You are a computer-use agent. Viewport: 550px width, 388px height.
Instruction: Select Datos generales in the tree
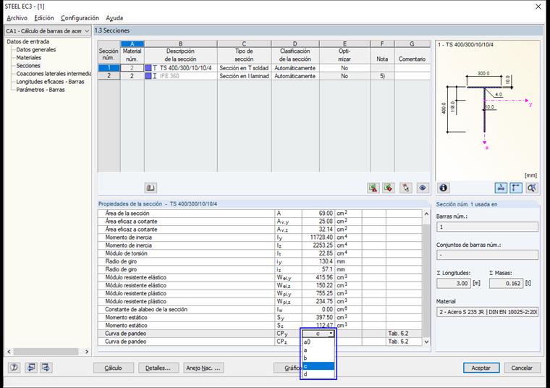click(x=35, y=49)
